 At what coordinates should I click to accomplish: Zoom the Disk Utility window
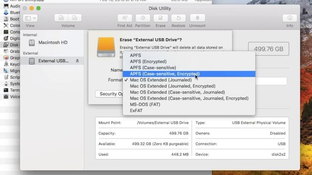point(39,8)
